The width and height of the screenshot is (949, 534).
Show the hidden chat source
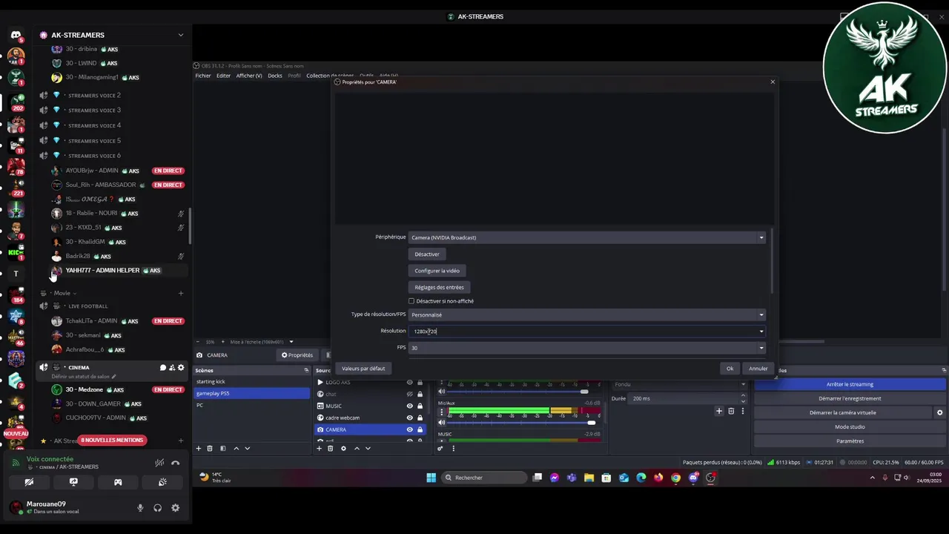tap(409, 394)
